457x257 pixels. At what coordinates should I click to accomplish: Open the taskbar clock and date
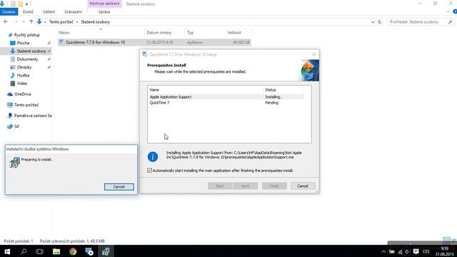[x=444, y=251]
